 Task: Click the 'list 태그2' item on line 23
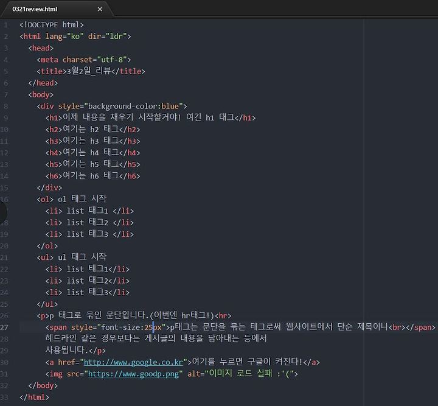pyautogui.click(x=88, y=281)
